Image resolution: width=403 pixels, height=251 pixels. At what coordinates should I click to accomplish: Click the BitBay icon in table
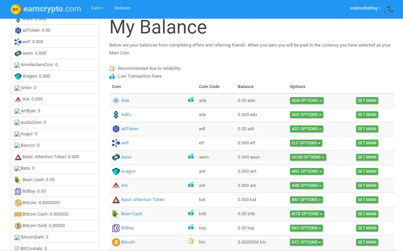[116, 228]
